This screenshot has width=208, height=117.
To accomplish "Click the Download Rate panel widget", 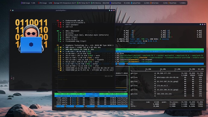I will [x=121, y=3].
